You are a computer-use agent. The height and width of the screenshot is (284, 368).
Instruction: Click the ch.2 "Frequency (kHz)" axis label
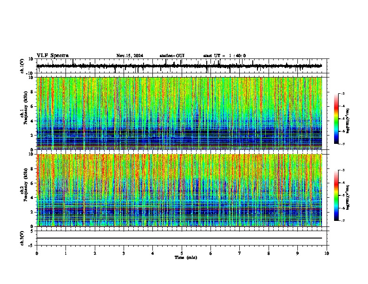(x=26, y=185)
